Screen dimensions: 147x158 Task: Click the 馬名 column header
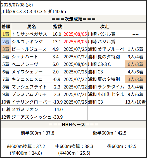pyautogui.click(x=32, y=27)
